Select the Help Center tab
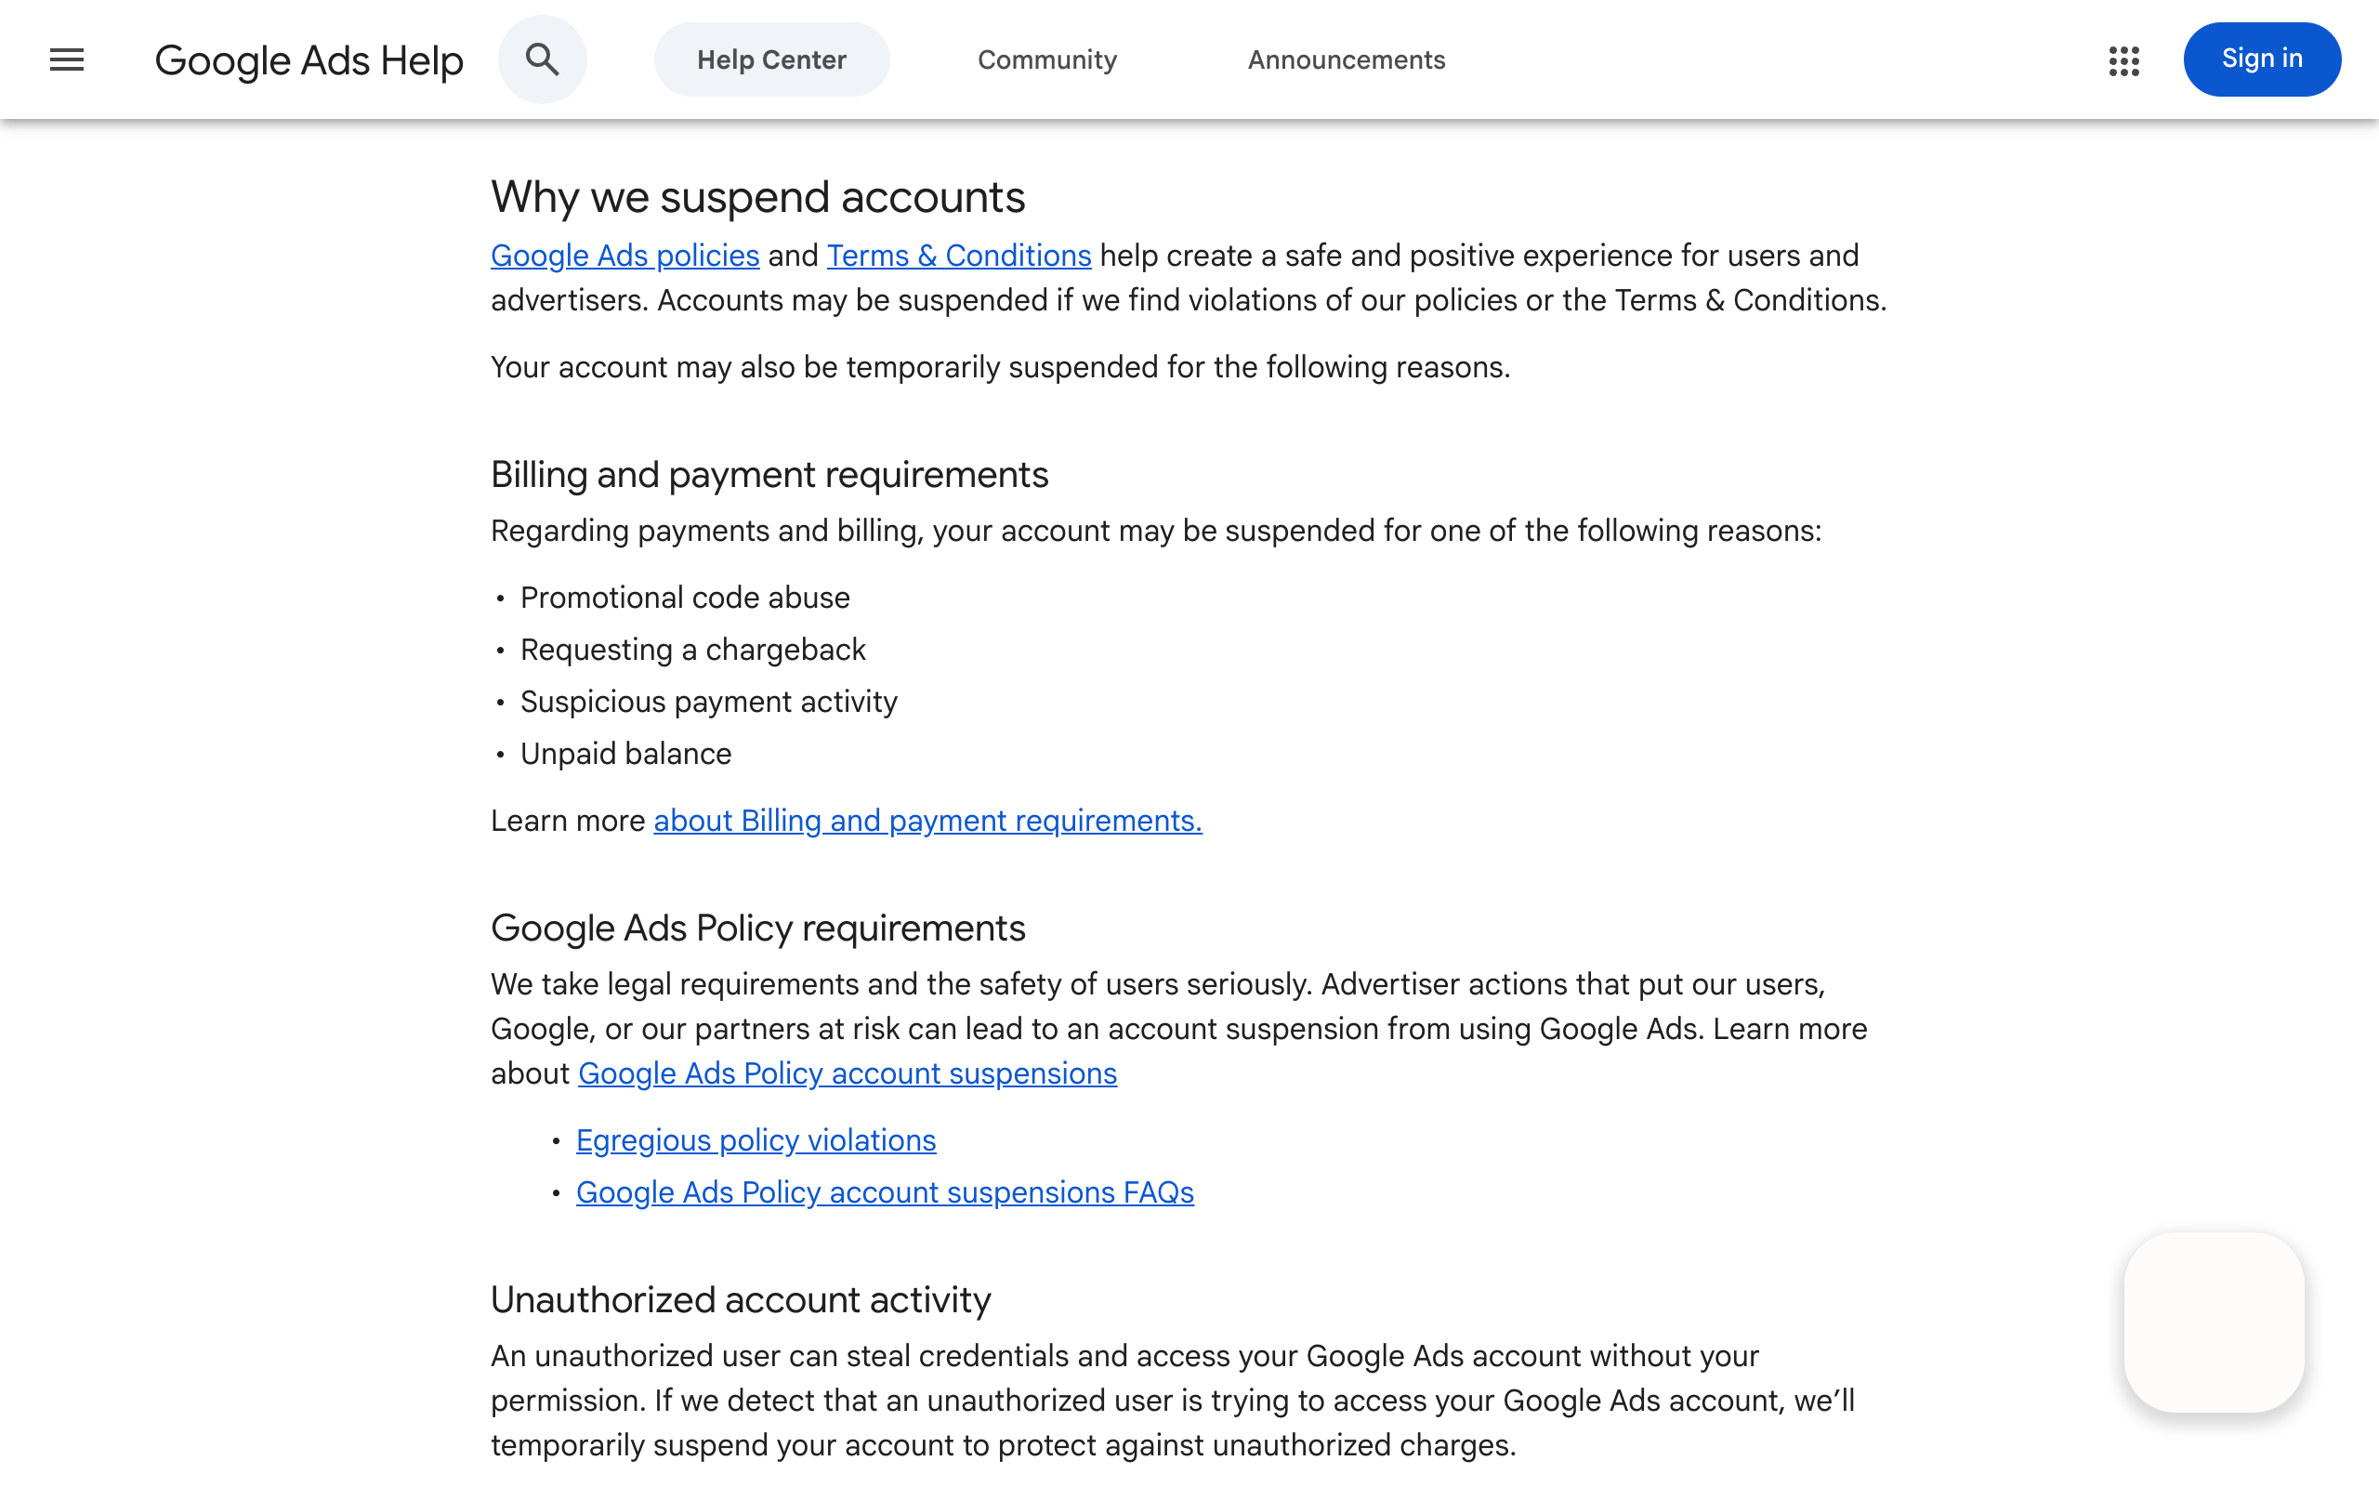Viewport: 2379px width, 1487px height. coord(771,60)
